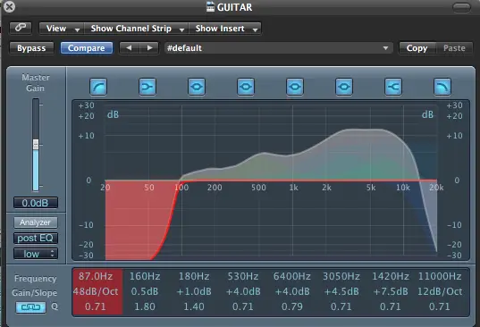The height and width of the screenshot is (327, 480).
Task: Select the 87.0Hz frequency field
Action: click(96, 276)
